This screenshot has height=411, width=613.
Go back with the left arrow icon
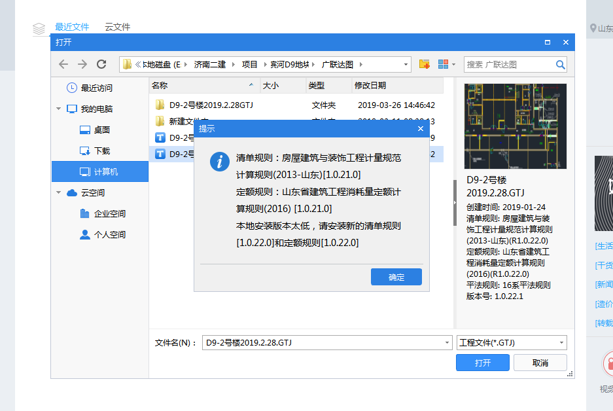[x=63, y=64]
